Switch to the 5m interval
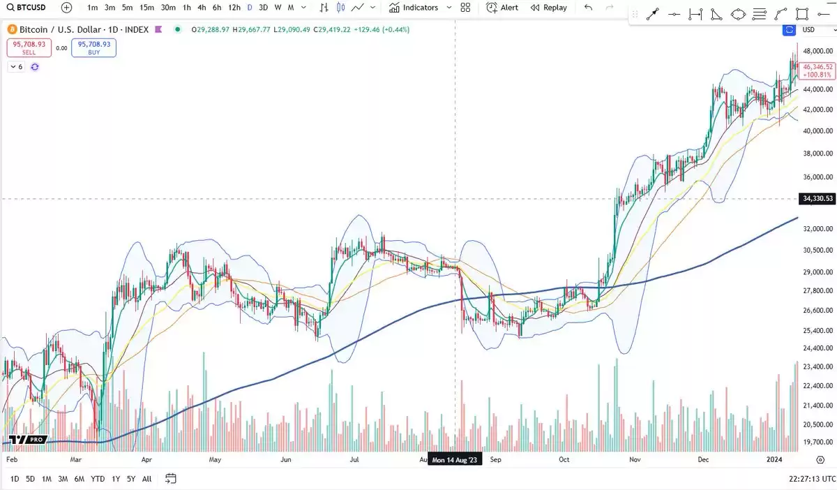This screenshot has width=837, height=490. click(x=127, y=7)
